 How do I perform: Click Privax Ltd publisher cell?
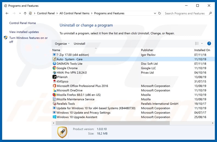point(147,73)
